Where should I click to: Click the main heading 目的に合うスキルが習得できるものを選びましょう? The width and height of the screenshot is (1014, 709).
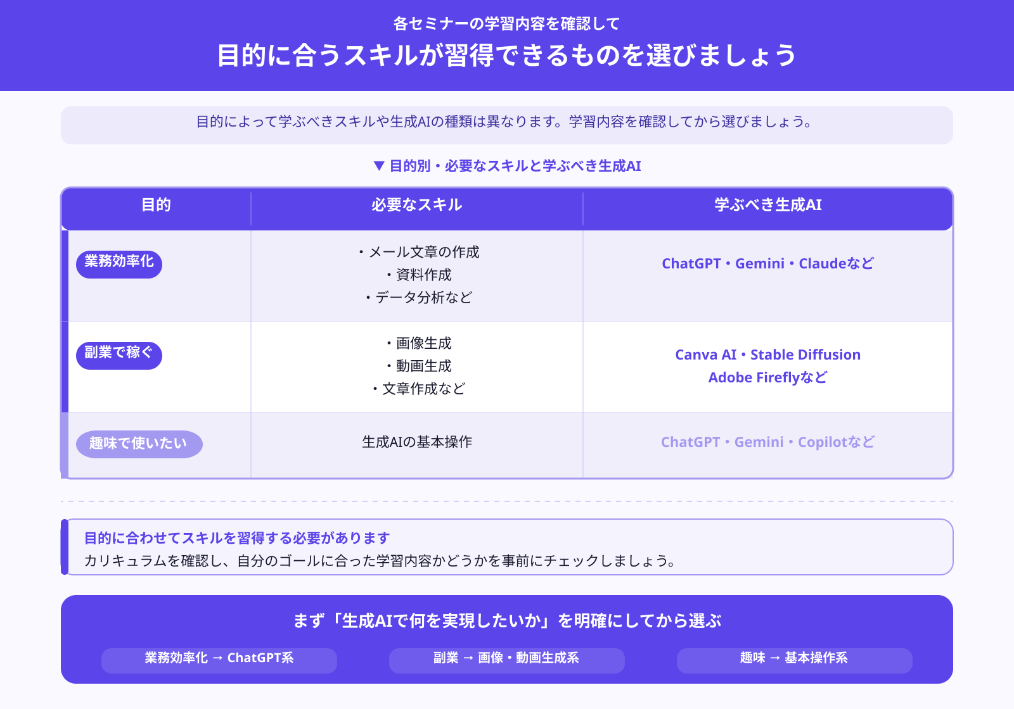click(507, 55)
